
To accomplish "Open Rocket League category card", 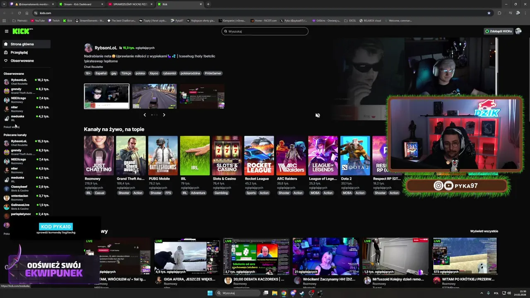I will coord(259,156).
